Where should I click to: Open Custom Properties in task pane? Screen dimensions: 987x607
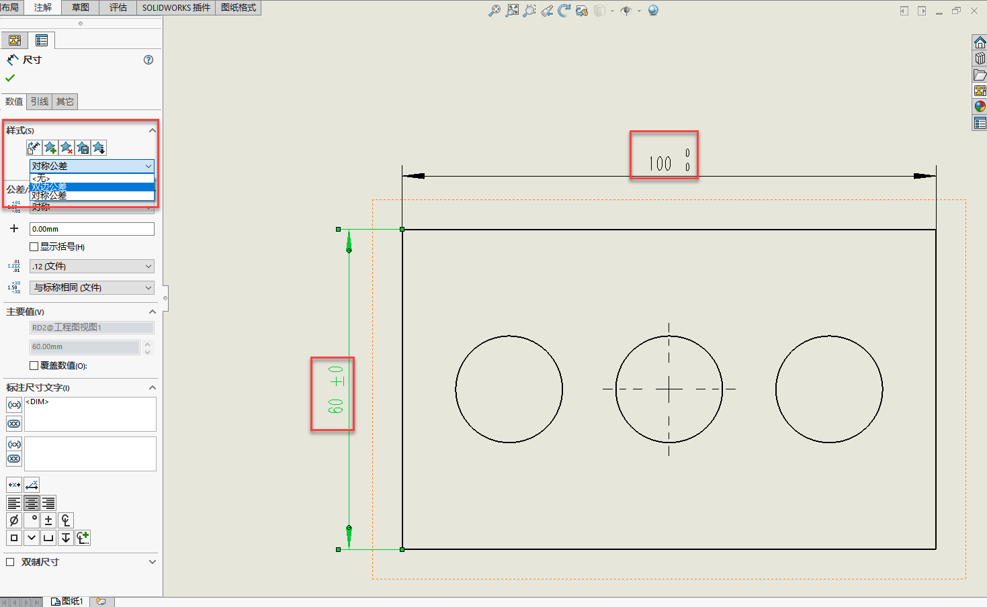(x=980, y=123)
